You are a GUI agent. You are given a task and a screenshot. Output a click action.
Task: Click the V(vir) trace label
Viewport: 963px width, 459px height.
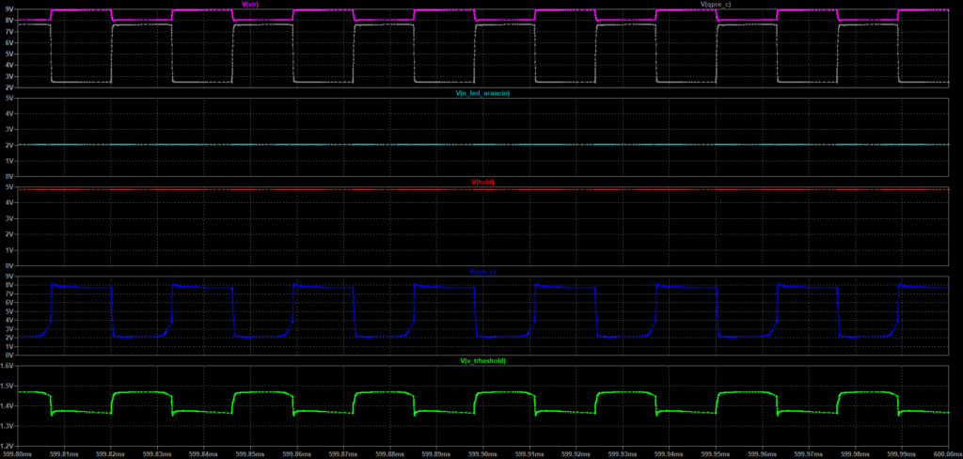(250, 5)
